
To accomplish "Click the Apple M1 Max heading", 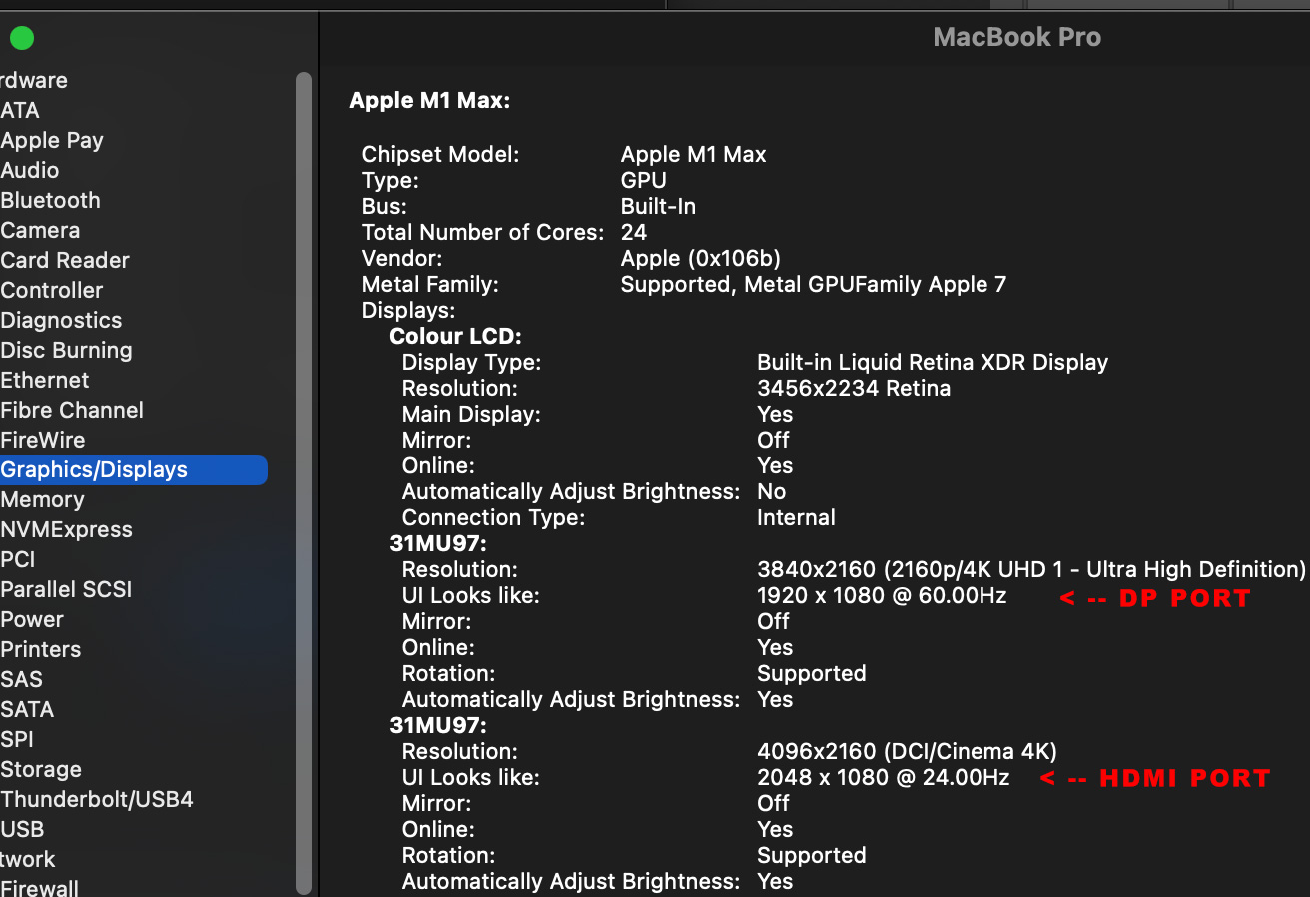I will pyautogui.click(x=429, y=101).
